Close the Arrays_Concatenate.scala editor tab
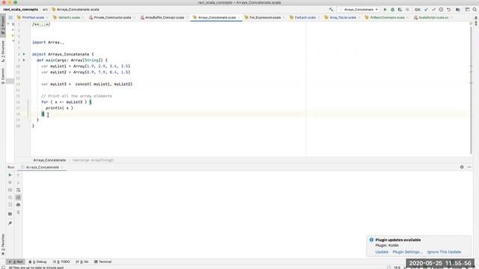The height and width of the screenshot is (269, 479). [x=239, y=17]
